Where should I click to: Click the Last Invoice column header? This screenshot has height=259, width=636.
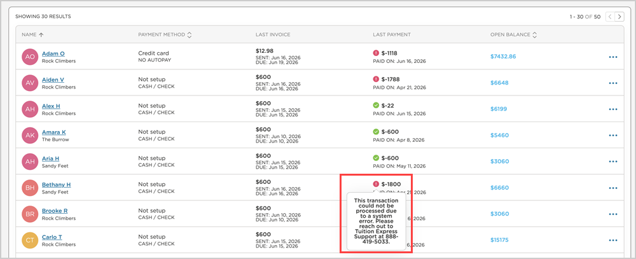[x=273, y=35]
